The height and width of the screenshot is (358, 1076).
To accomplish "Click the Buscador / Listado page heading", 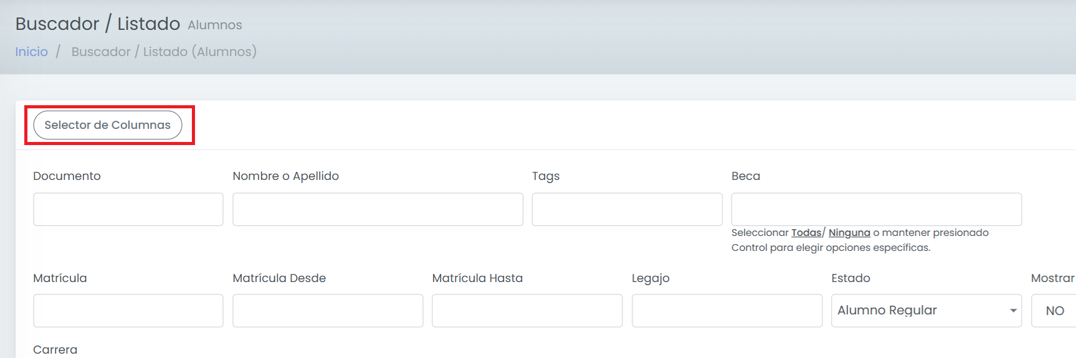I will [98, 24].
